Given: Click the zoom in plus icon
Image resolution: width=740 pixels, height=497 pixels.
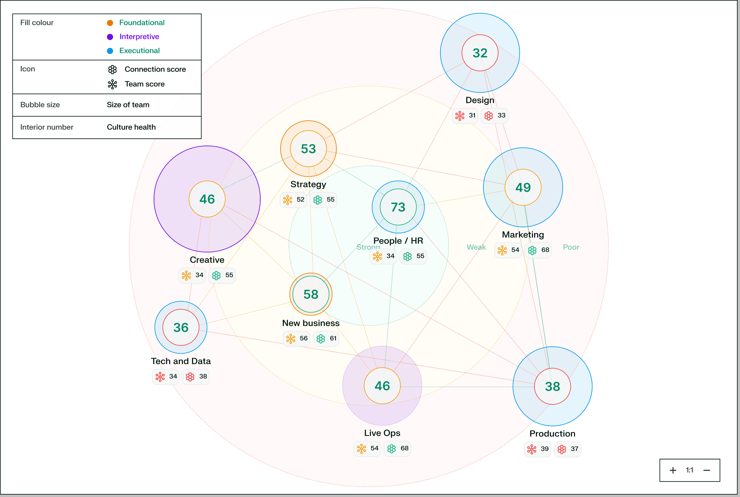Looking at the screenshot, I should (x=673, y=470).
